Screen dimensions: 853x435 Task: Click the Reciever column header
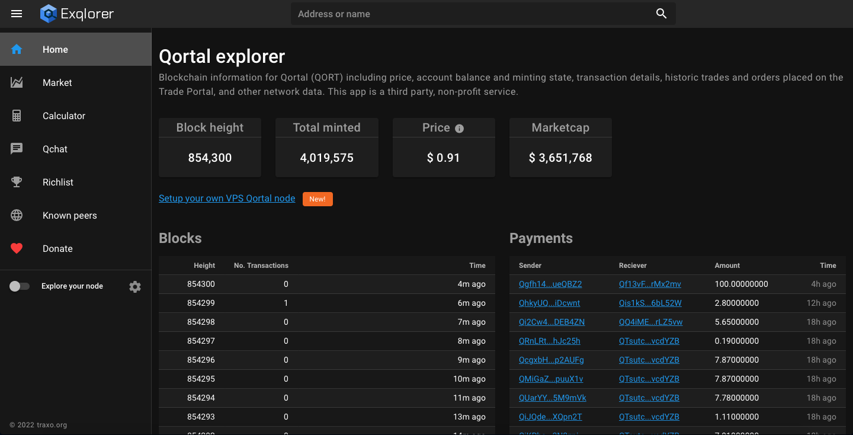point(633,266)
